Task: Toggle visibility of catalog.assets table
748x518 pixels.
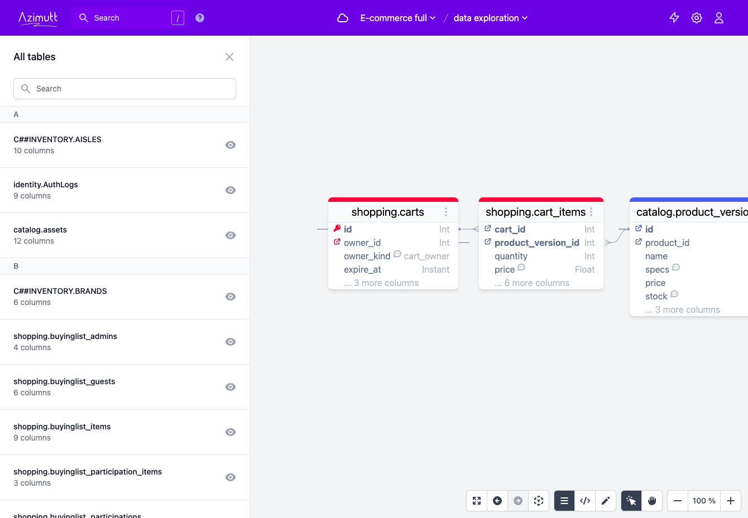Action: [231, 235]
